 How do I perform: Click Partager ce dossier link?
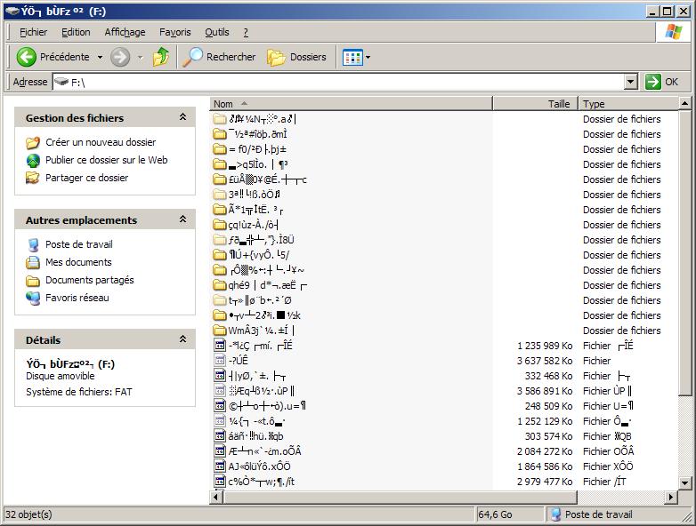[87, 178]
